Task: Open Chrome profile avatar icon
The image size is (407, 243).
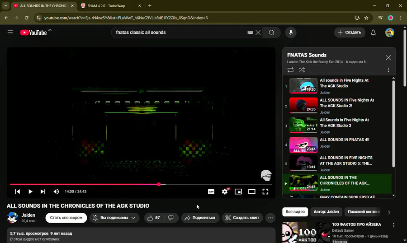Action: 391,18
